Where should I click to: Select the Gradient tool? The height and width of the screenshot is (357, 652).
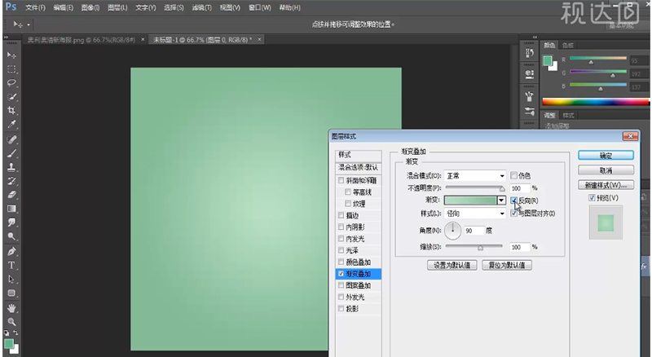pos(11,209)
